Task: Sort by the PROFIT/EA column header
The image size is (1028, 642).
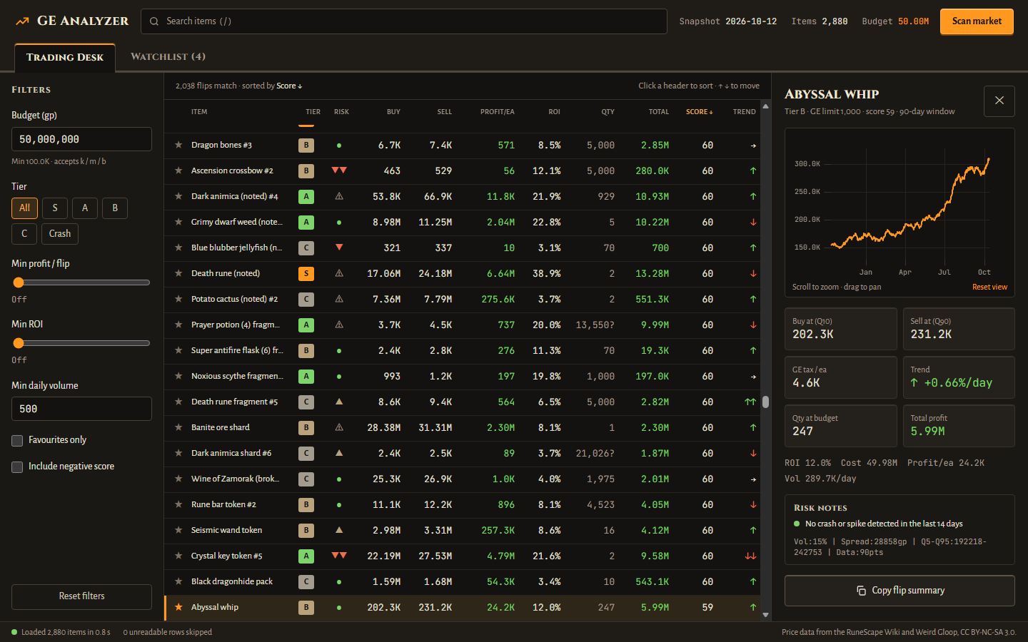Action: click(x=497, y=112)
